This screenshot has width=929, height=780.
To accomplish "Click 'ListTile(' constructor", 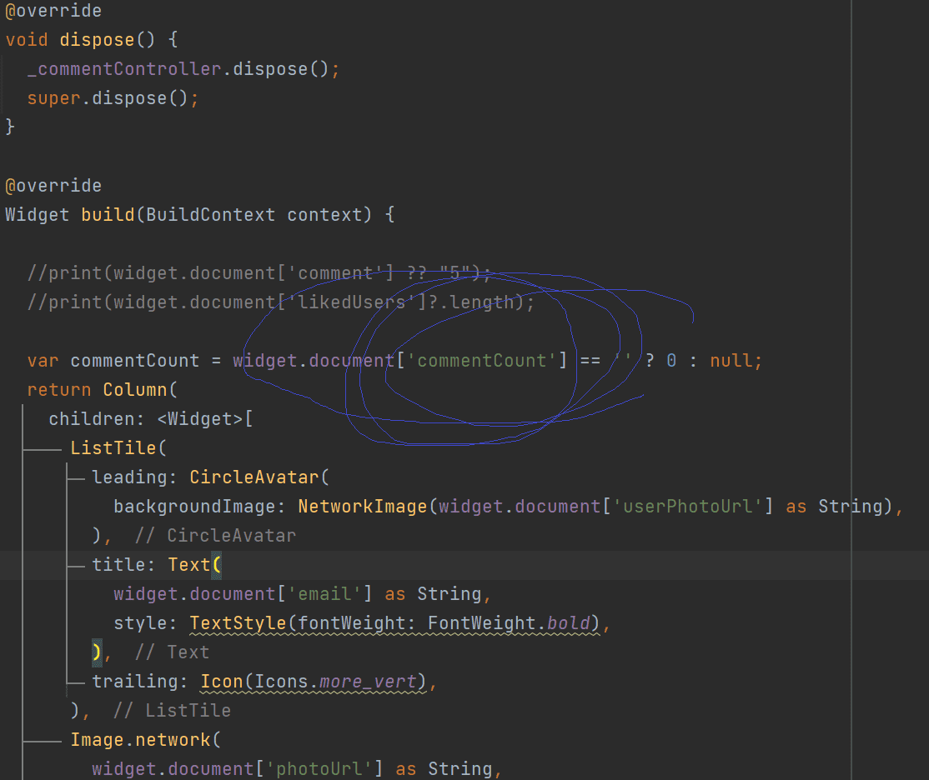I will (118, 447).
